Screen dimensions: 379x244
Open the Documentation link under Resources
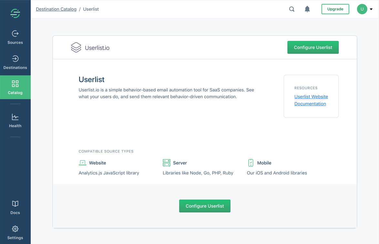point(310,104)
